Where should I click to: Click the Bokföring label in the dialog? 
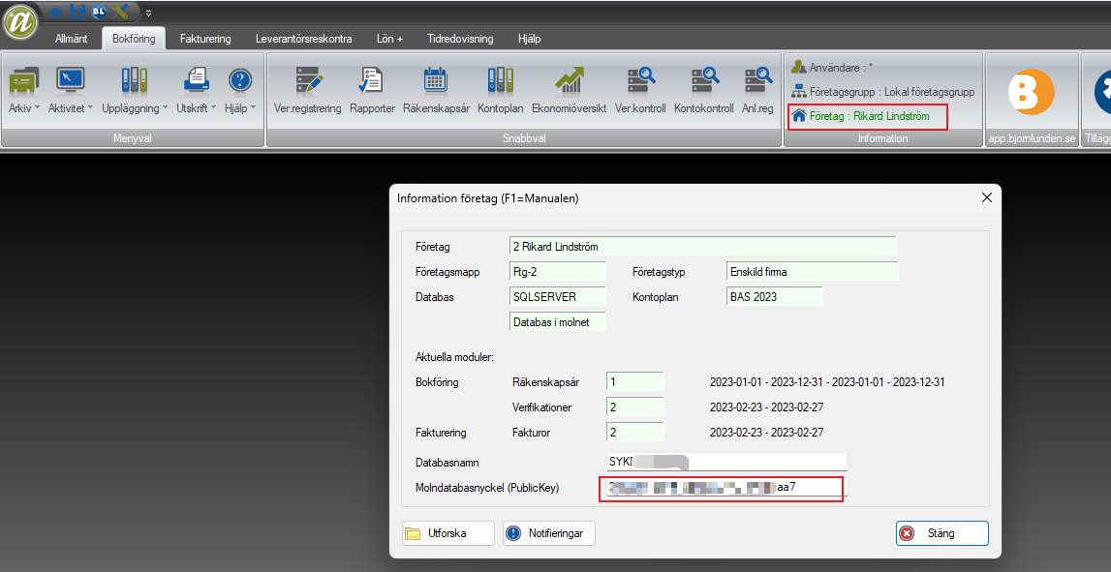[x=437, y=382]
